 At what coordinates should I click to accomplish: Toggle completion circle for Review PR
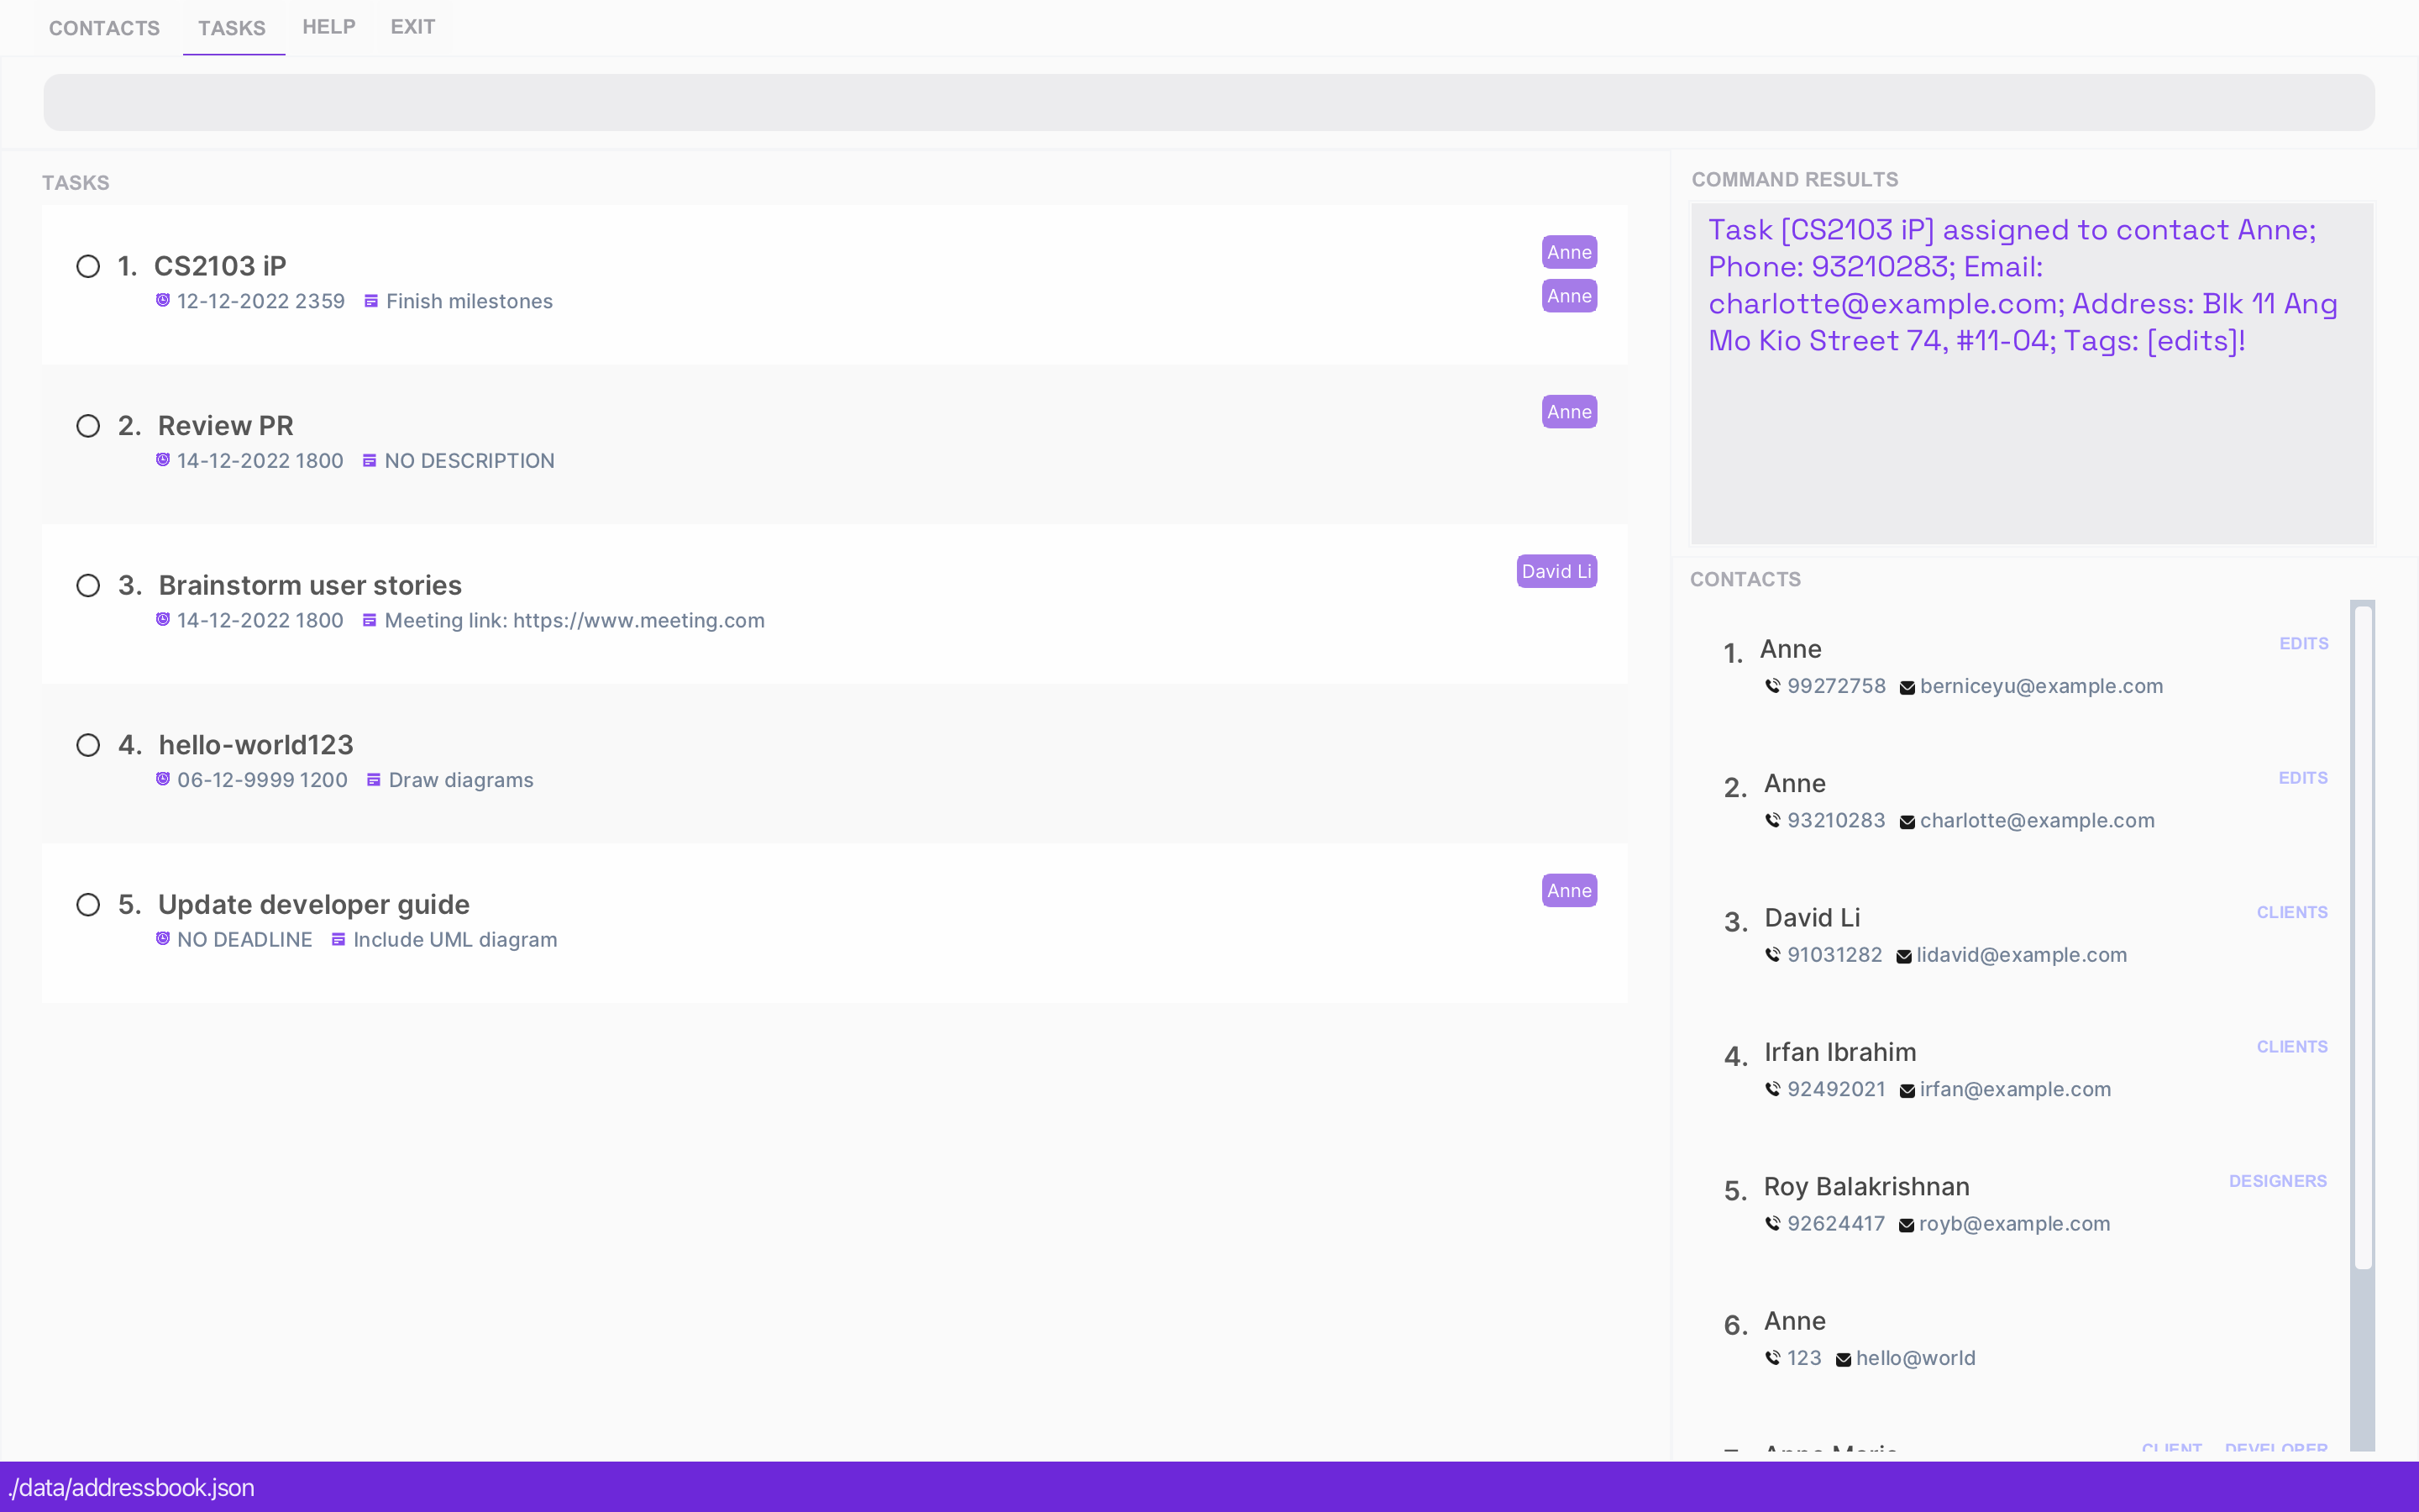[88, 426]
